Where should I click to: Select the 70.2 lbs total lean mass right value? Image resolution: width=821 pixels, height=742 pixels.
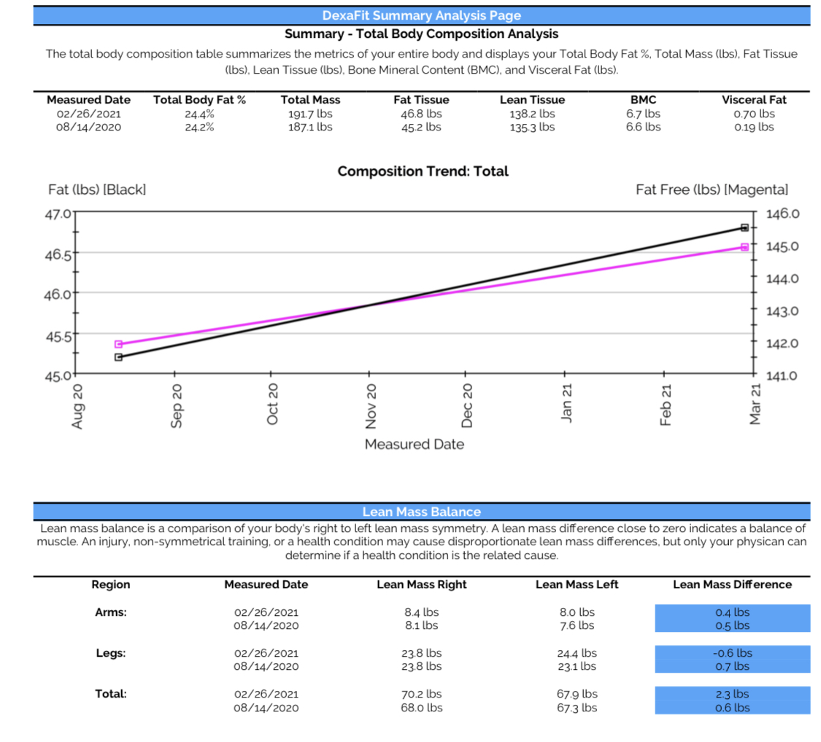tap(422, 694)
